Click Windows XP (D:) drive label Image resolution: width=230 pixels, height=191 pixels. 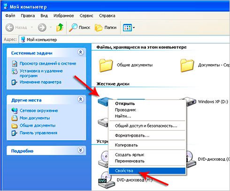point(213,102)
